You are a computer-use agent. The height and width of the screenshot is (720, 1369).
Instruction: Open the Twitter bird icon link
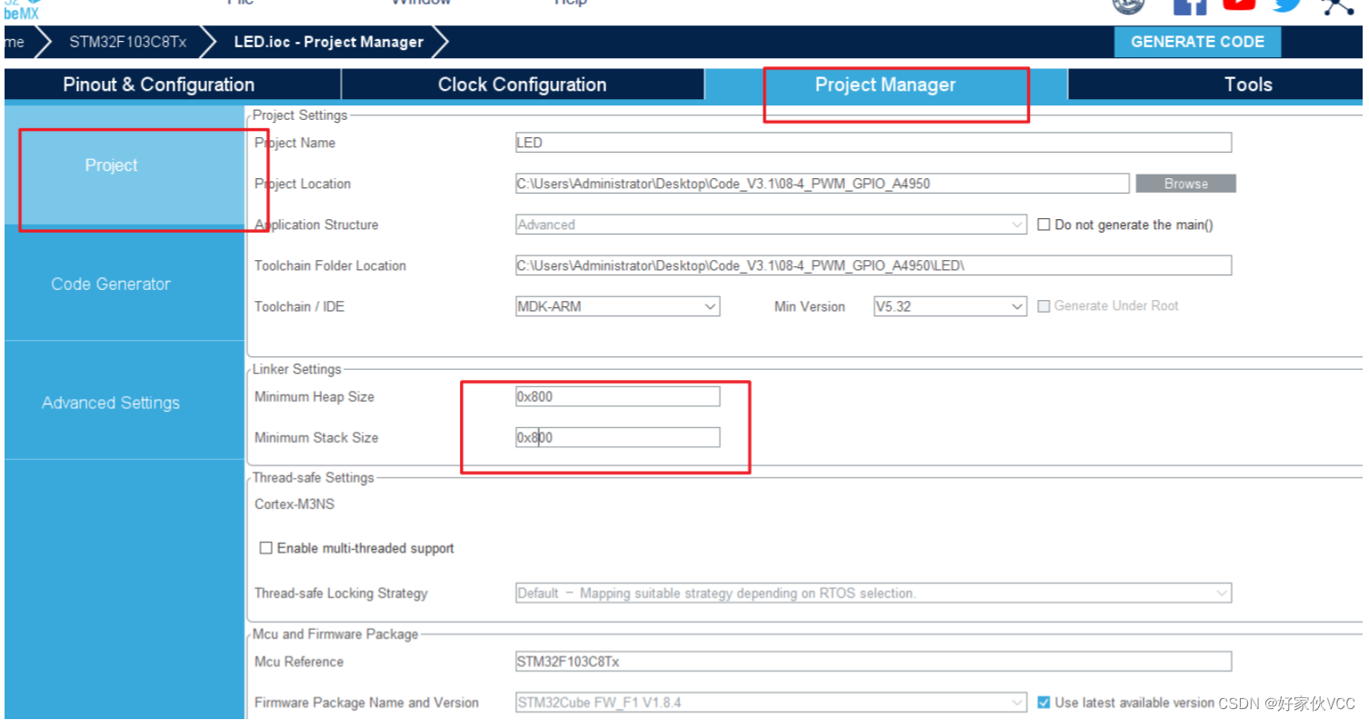coord(1287,5)
